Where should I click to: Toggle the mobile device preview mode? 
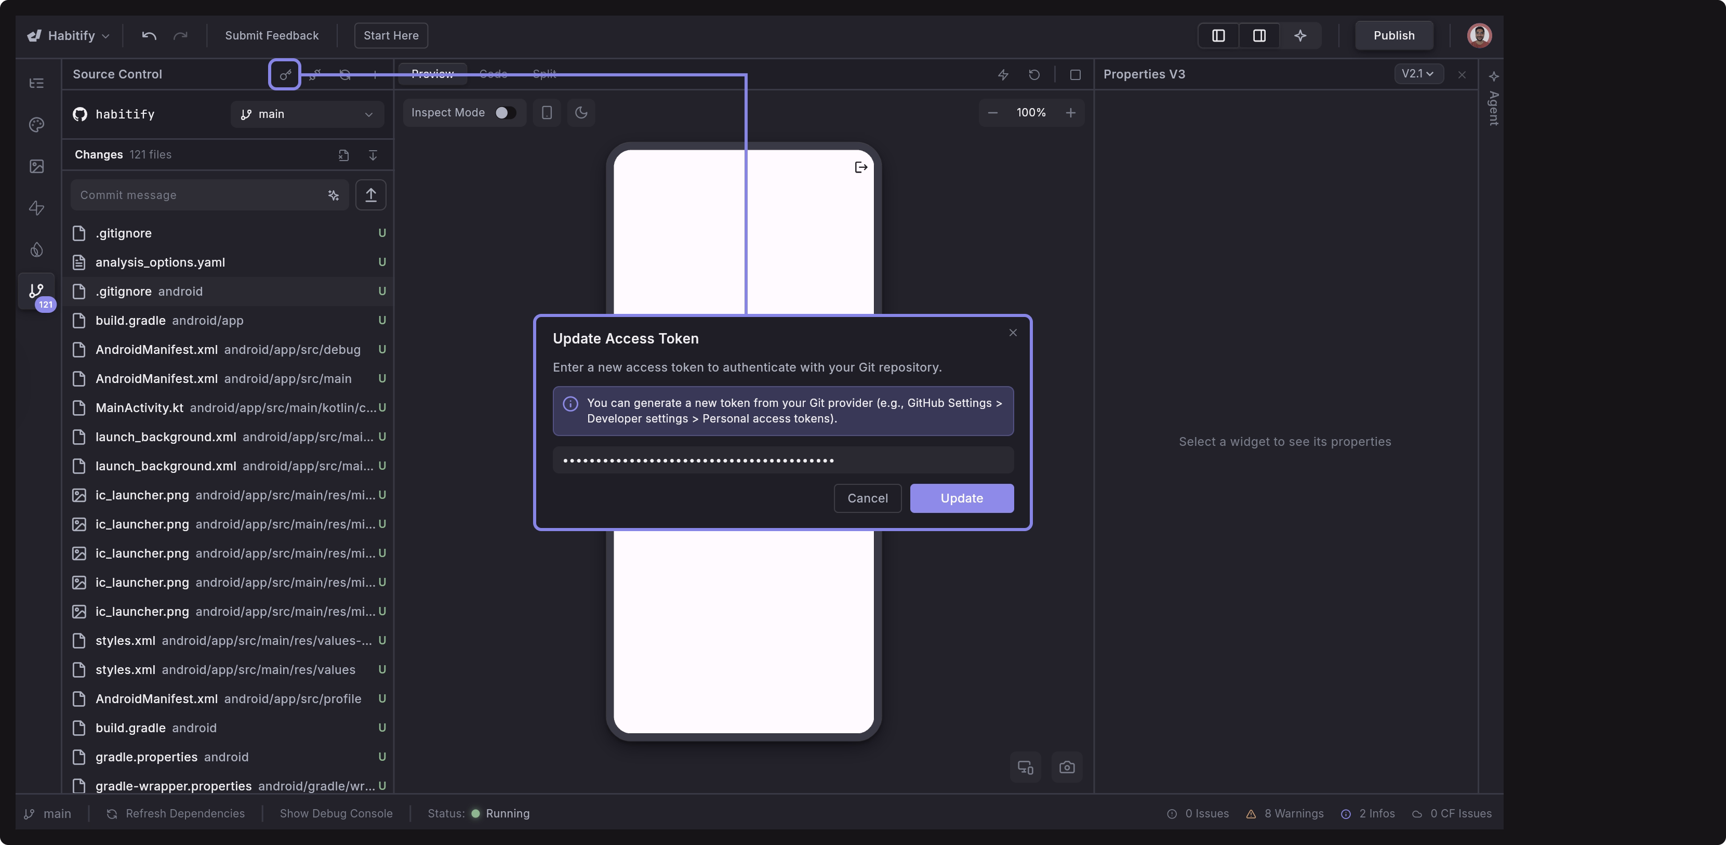[x=546, y=113]
